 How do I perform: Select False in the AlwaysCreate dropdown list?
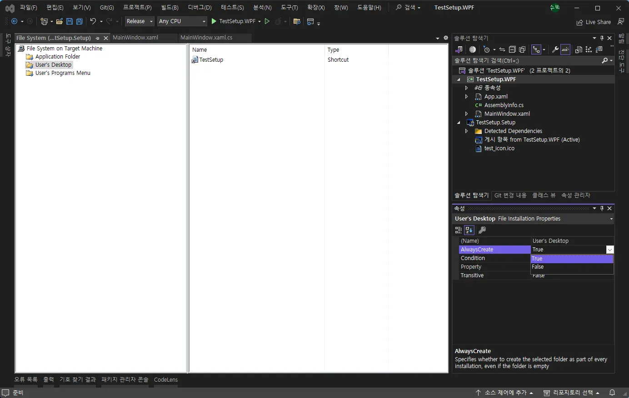(572, 267)
